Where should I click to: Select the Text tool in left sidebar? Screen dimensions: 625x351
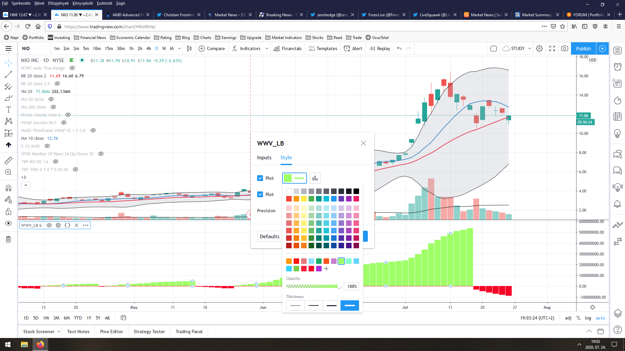8,110
